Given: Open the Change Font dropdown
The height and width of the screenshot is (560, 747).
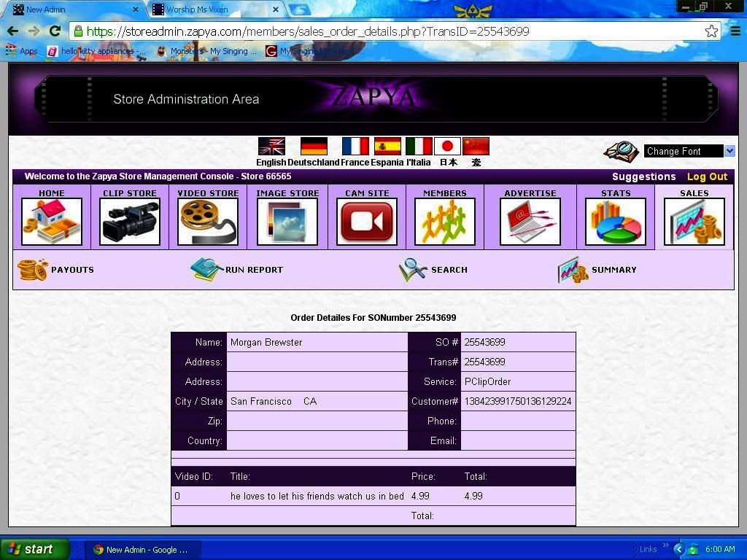Looking at the screenshot, I should click(689, 152).
